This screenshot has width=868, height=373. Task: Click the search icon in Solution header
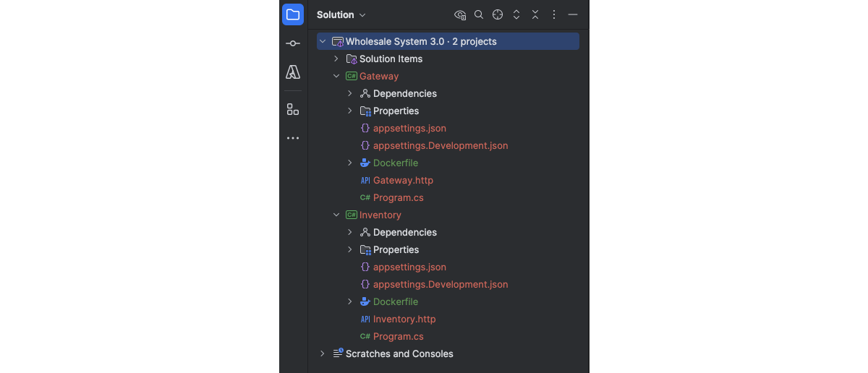(479, 14)
